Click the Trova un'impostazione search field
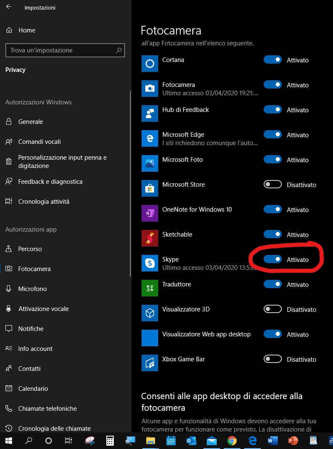Image resolution: width=333 pixels, height=449 pixels. 61,50
